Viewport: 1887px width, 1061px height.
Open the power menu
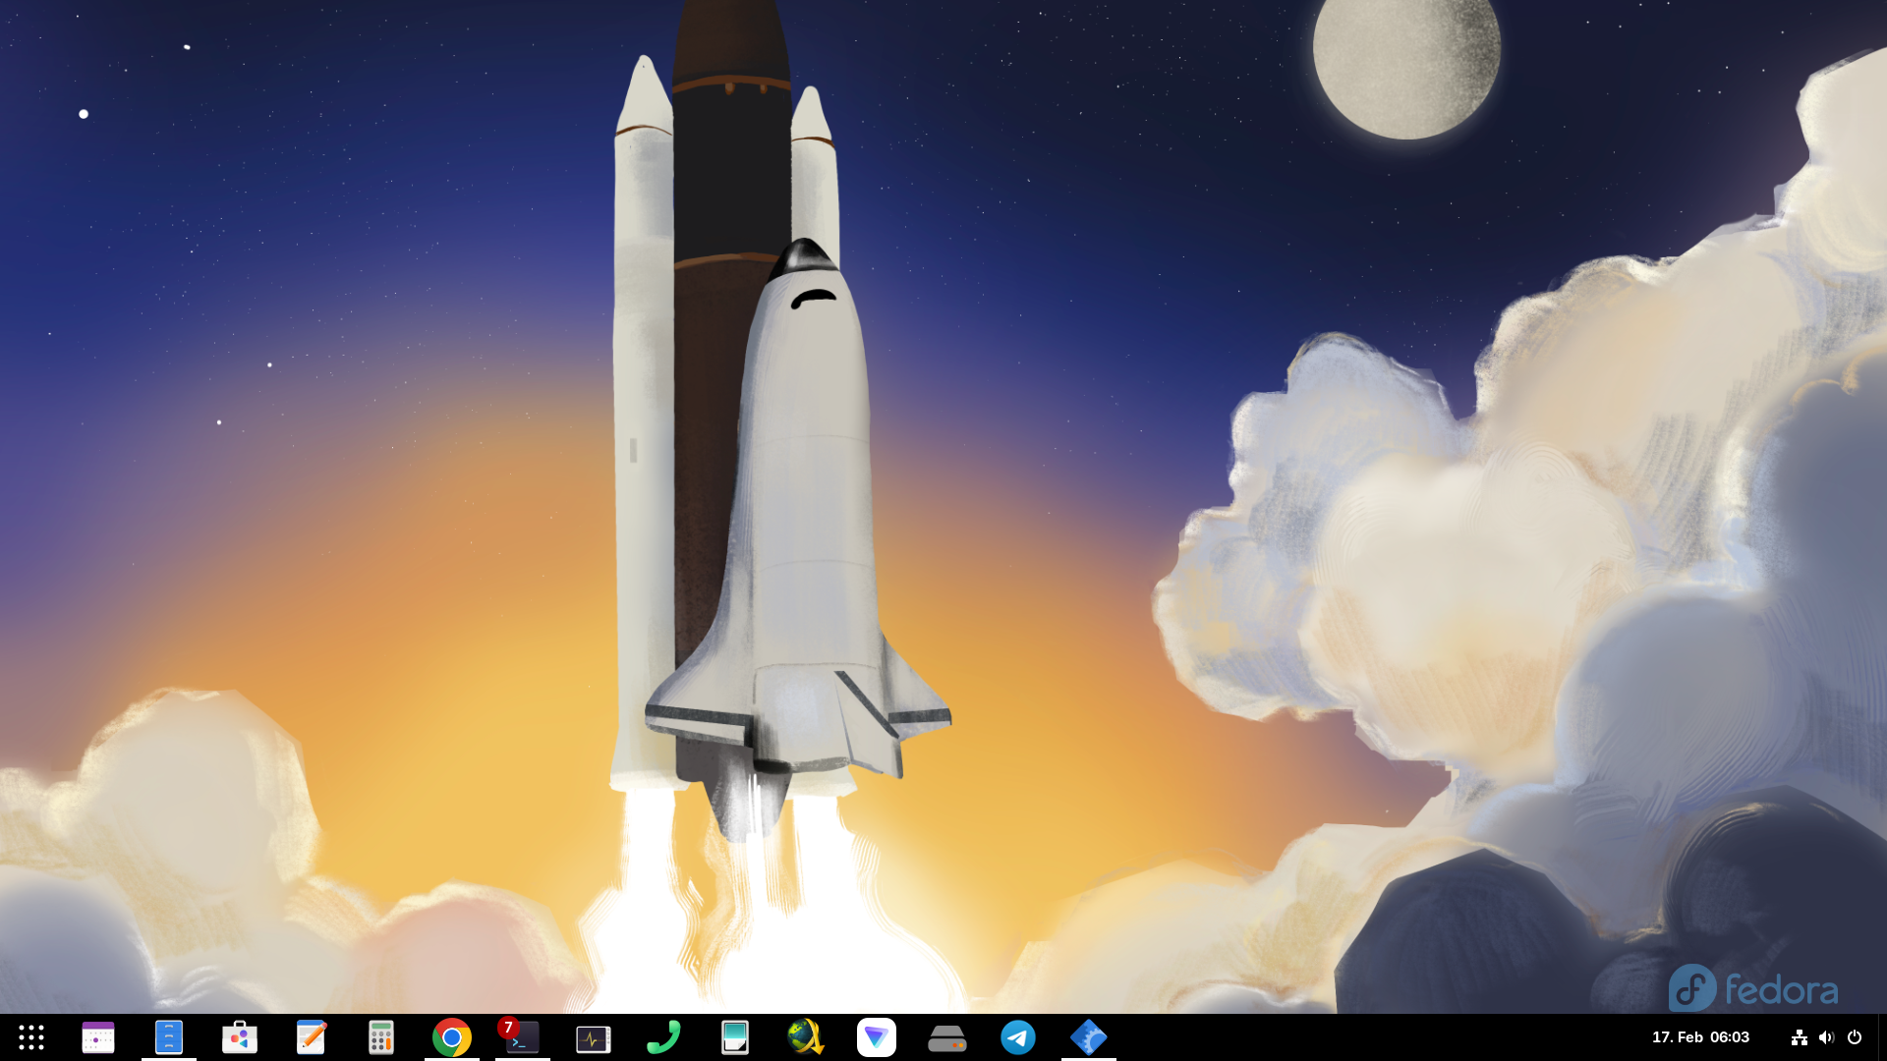(x=1856, y=1037)
